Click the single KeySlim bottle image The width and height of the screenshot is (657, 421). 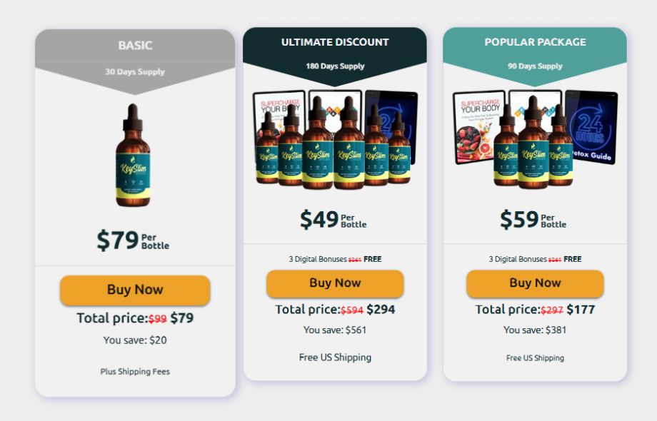(x=133, y=156)
